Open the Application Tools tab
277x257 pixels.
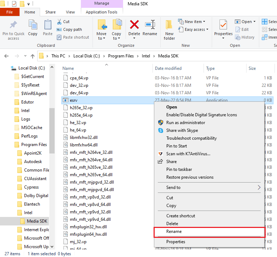pyautogui.click(x=101, y=12)
